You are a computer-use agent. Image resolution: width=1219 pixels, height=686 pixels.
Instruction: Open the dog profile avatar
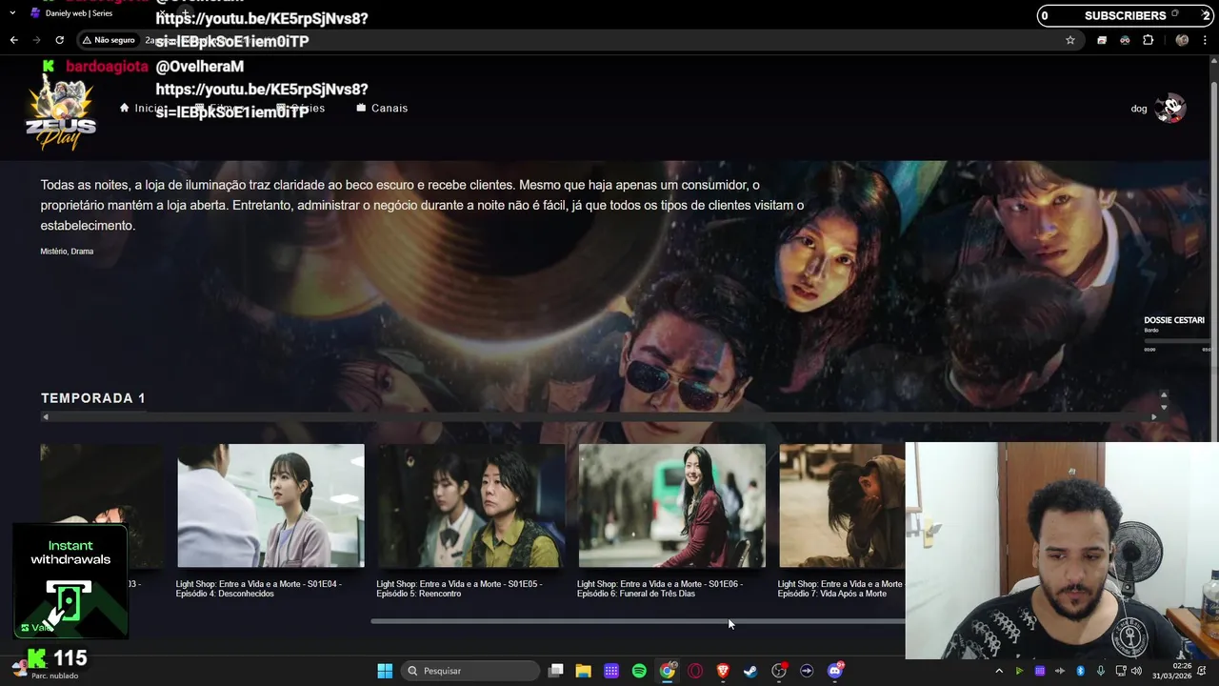[1169, 108]
